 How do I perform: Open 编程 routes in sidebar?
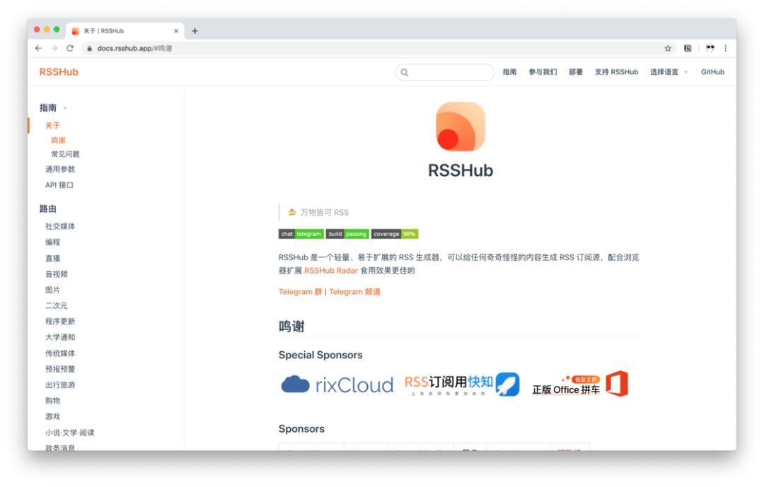click(52, 242)
